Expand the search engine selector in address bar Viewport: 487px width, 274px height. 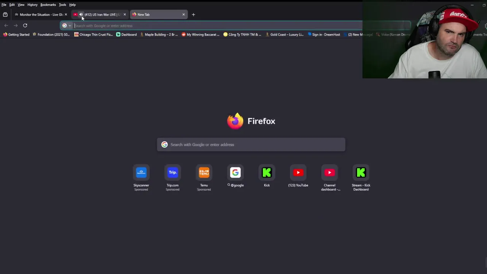[67, 25]
